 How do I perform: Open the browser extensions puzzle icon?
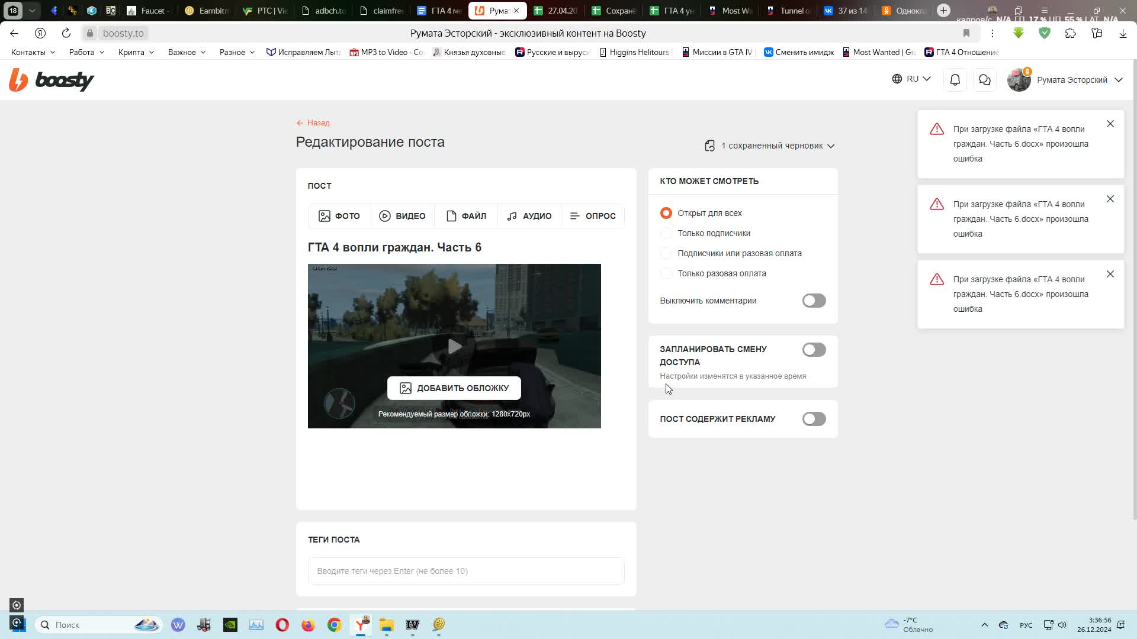1071,33
